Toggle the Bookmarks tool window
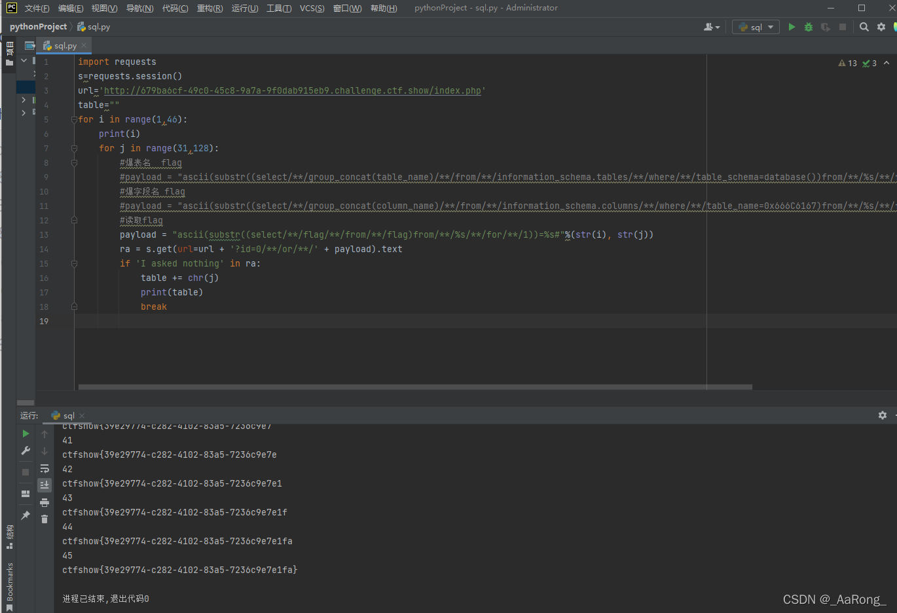 [9, 585]
